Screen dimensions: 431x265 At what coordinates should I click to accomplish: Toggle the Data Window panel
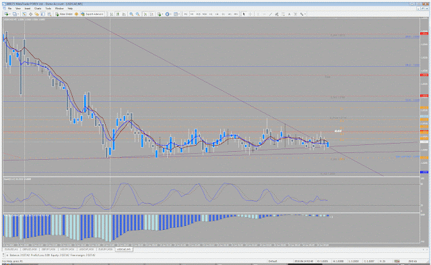tap(30, 14)
